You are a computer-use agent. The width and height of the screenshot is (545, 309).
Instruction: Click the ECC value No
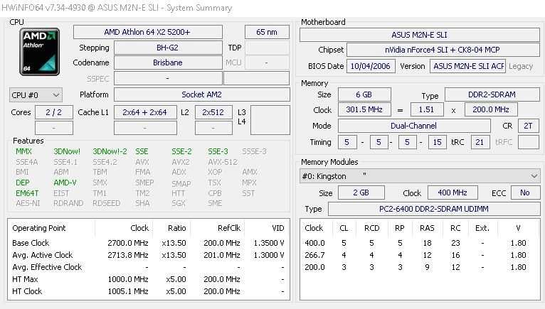[x=525, y=193]
